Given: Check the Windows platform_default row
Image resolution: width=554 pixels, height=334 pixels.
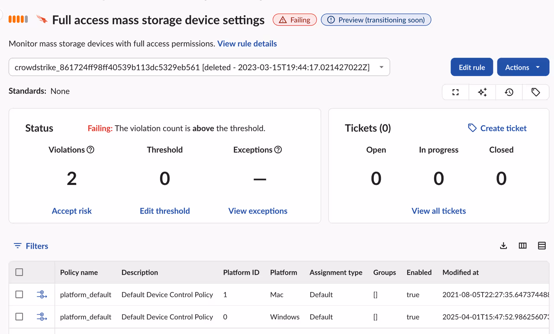Looking at the screenshot, I should pos(19,317).
